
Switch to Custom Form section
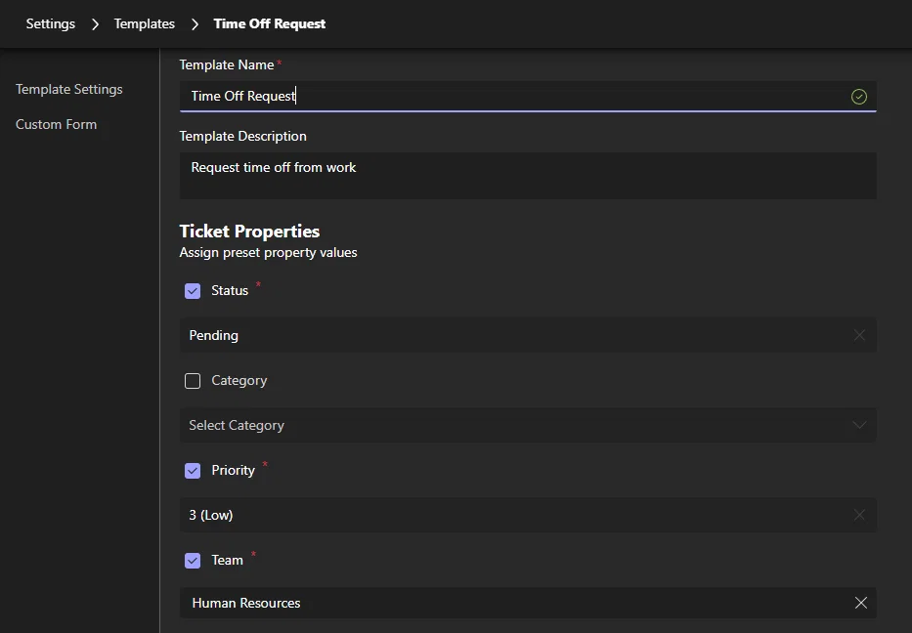pos(57,124)
